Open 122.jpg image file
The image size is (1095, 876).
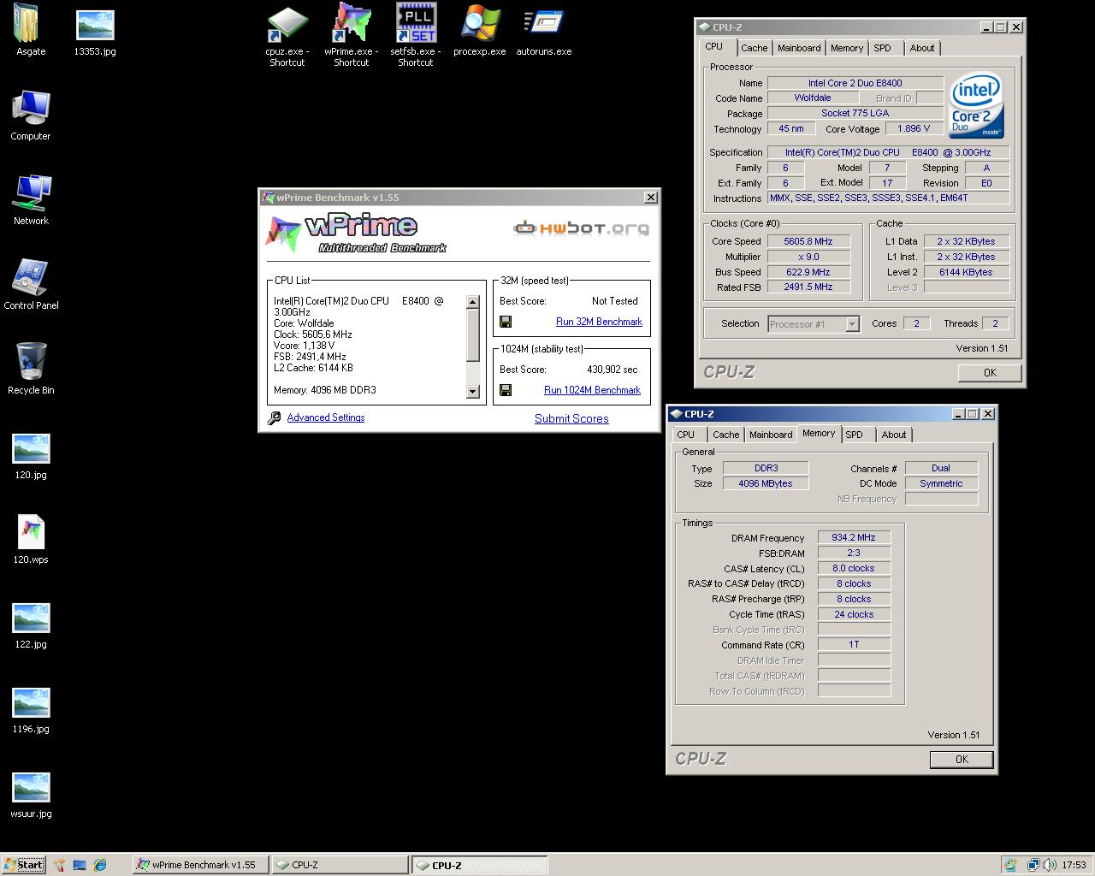tap(31, 625)
